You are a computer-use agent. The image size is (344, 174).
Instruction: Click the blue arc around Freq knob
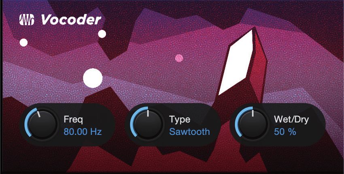point(26,123)
